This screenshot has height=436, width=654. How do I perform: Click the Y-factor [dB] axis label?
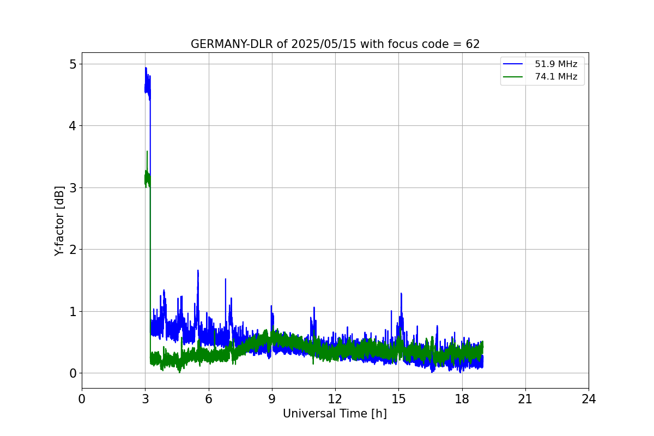pyautogui.click(x=59, y=221)
